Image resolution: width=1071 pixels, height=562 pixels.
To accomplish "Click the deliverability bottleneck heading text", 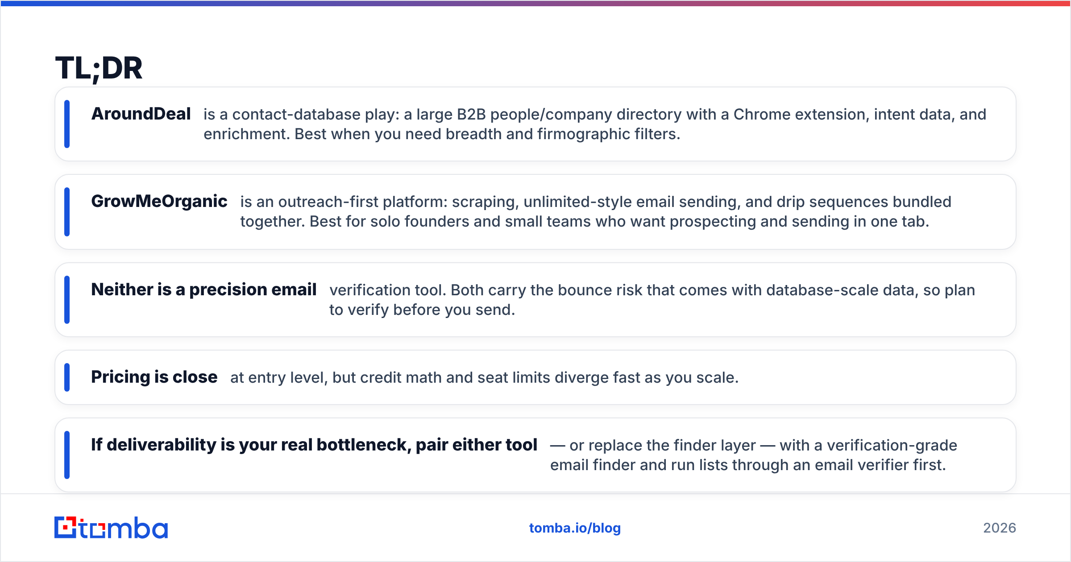I will click(x=314, y=445).
